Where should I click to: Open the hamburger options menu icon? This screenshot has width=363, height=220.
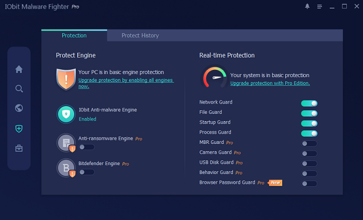click(319, 7)
